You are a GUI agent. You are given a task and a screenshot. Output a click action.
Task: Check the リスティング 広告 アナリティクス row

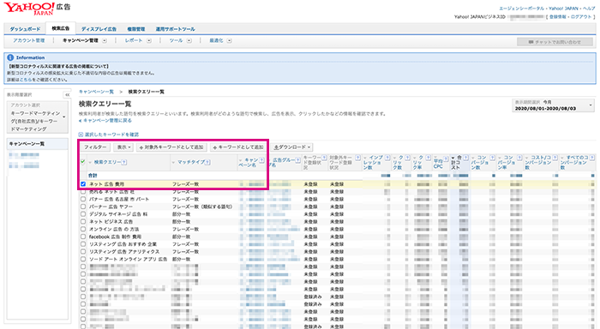coord(83,252)
